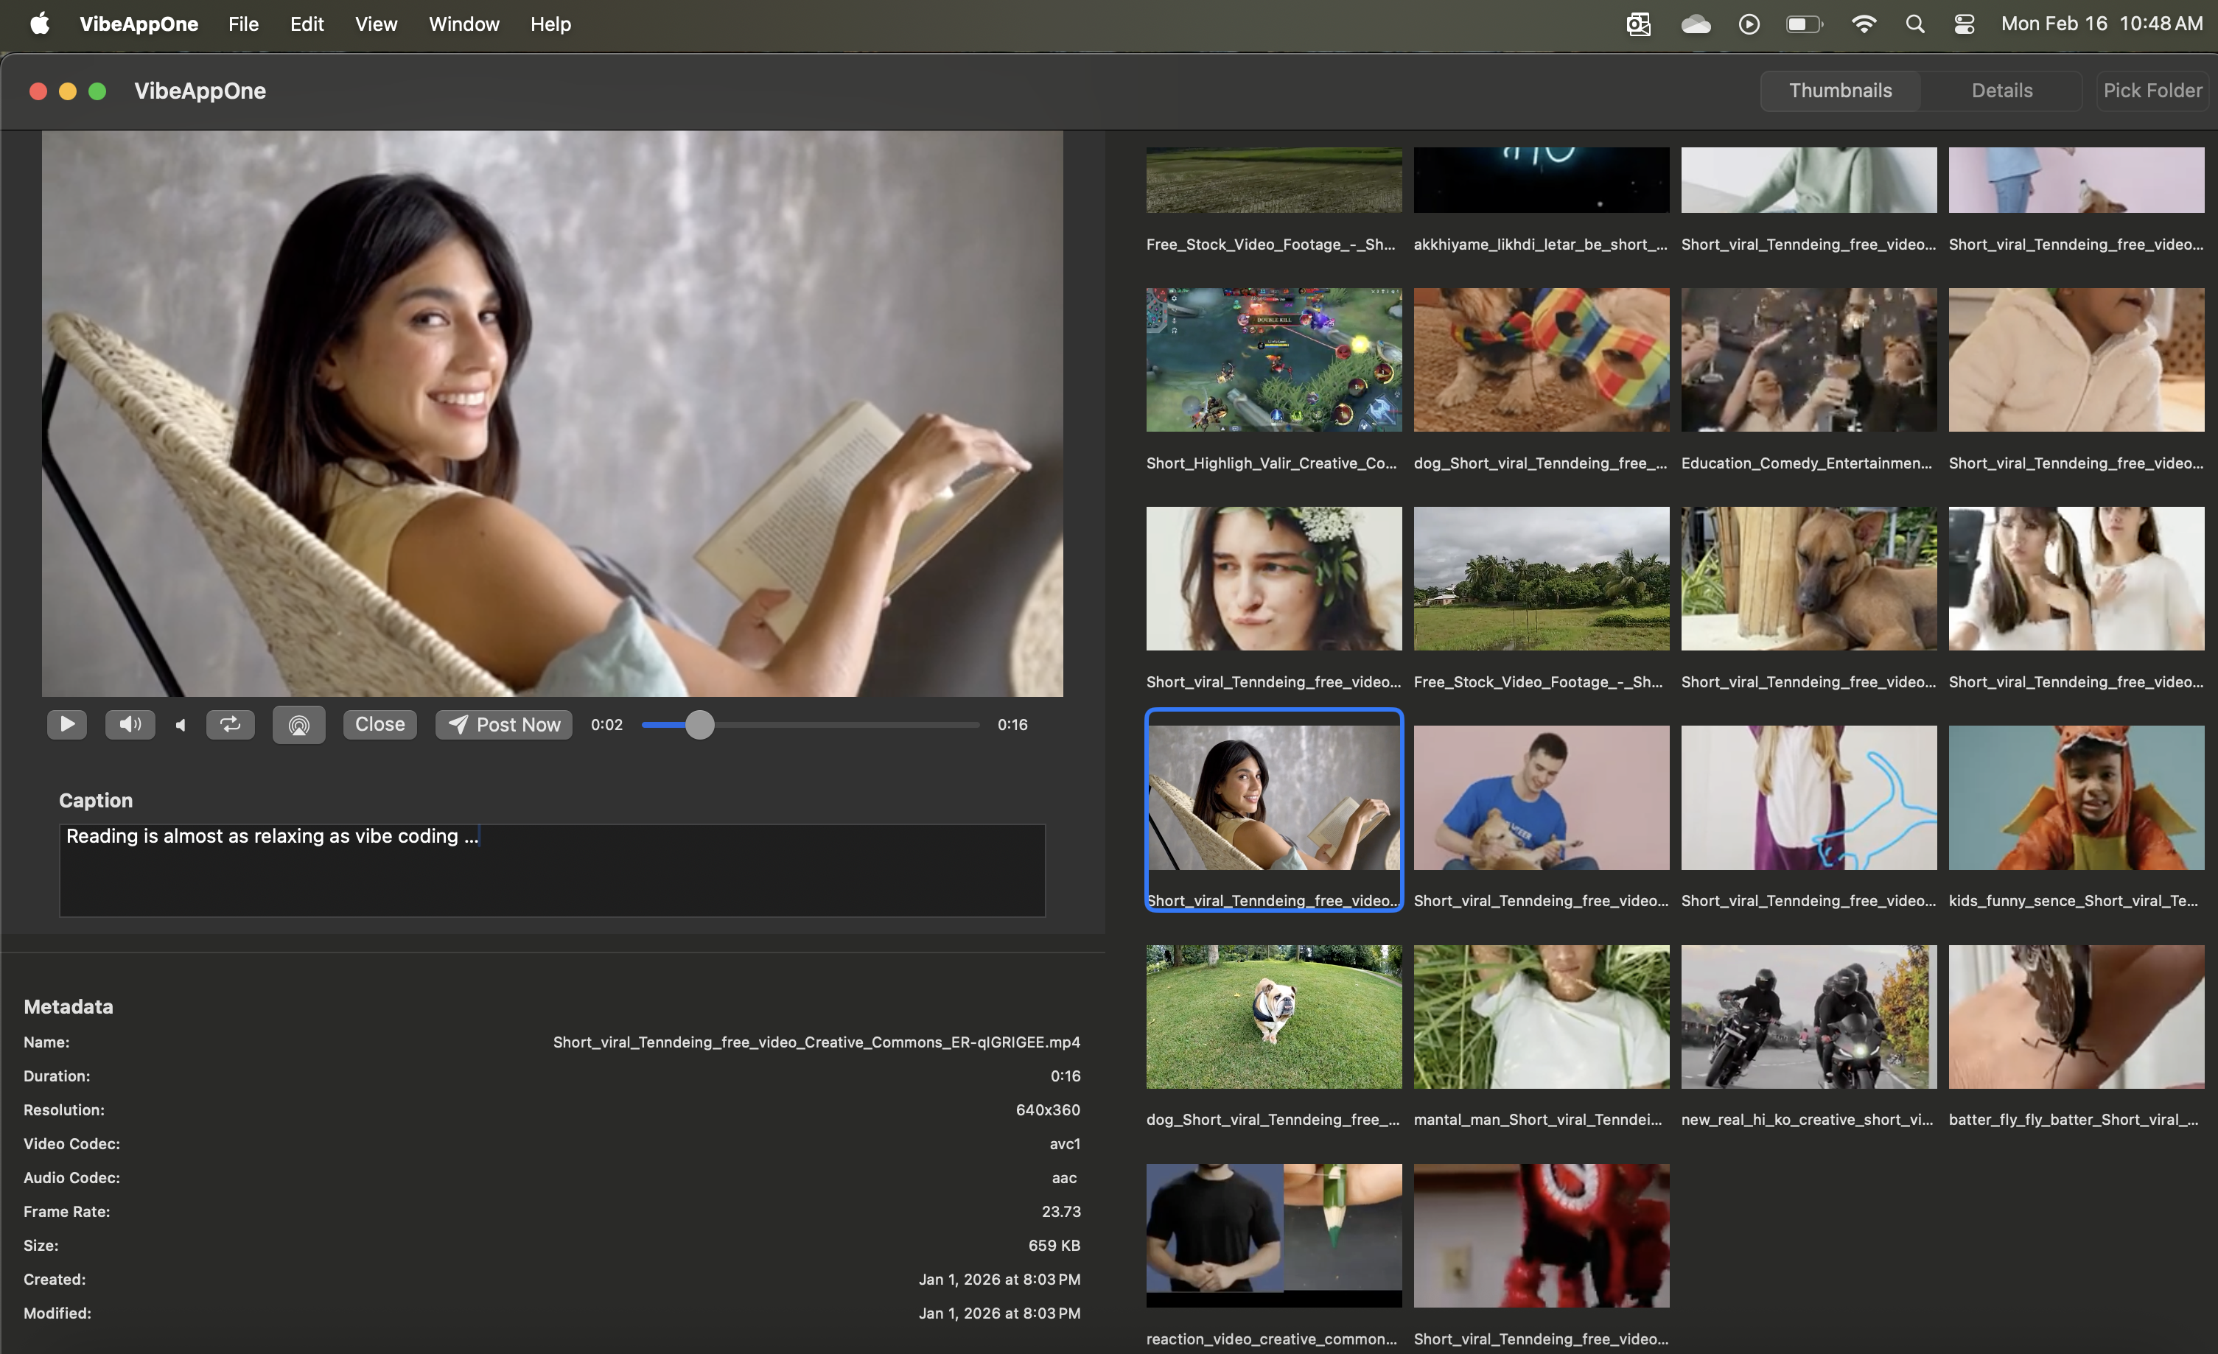The height and width of the screenshot is (1354, 2218).
Task: Click the Post Now button
Action: click(x=504, y=724)
